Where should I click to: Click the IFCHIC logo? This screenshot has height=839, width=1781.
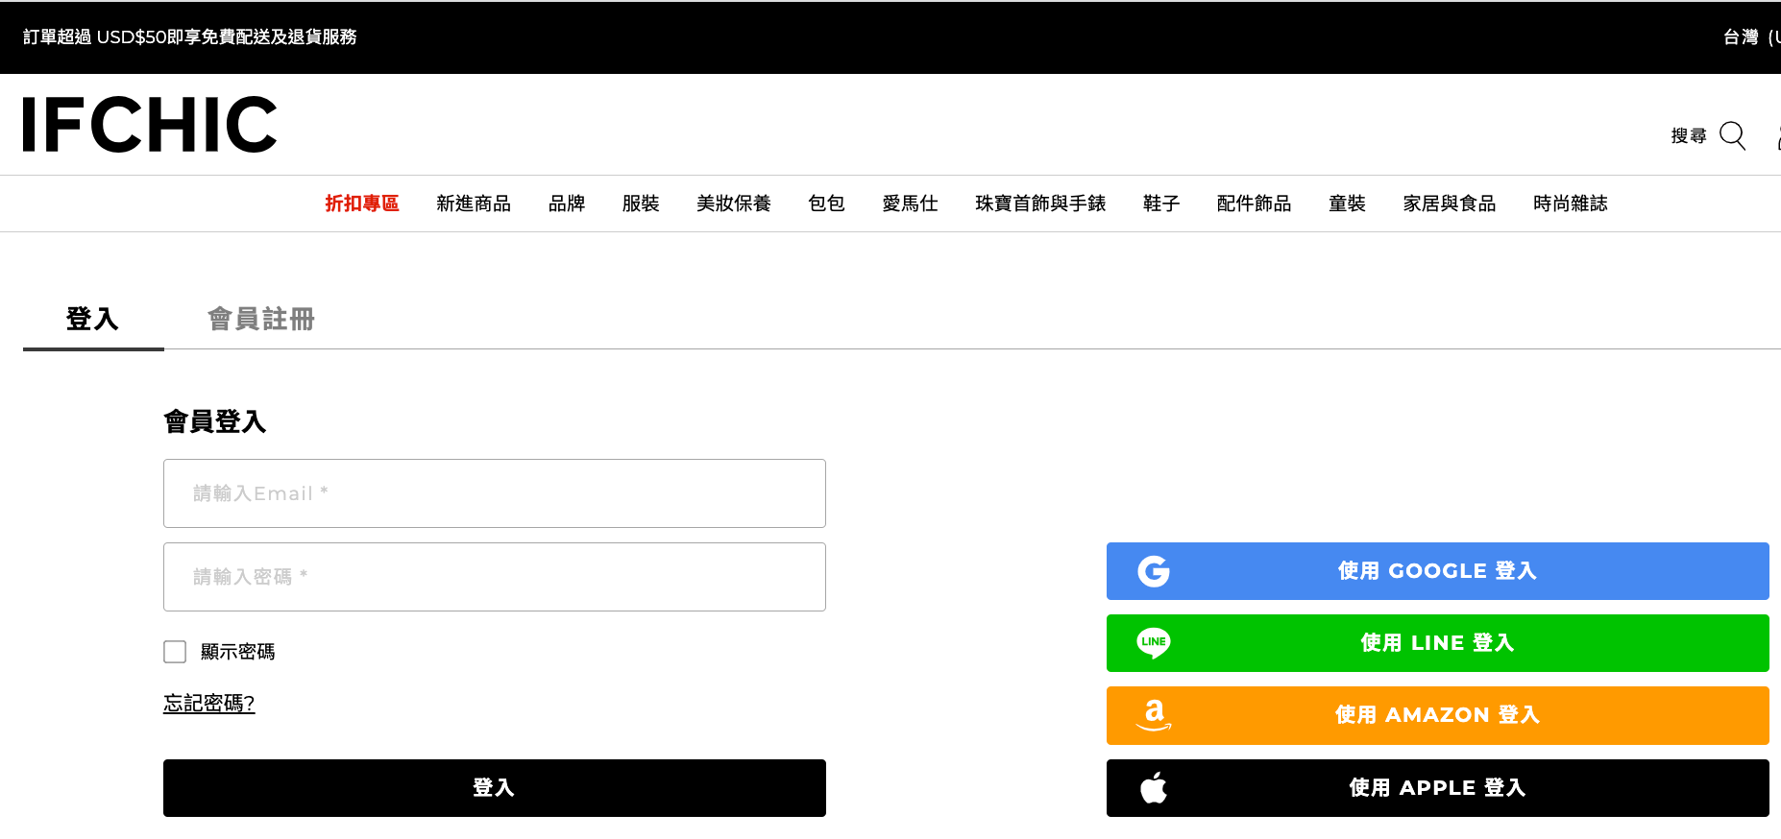click(150, 125)
